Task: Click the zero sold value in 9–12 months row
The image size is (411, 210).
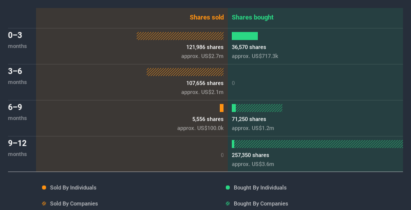Action: [x=222, y=155]
